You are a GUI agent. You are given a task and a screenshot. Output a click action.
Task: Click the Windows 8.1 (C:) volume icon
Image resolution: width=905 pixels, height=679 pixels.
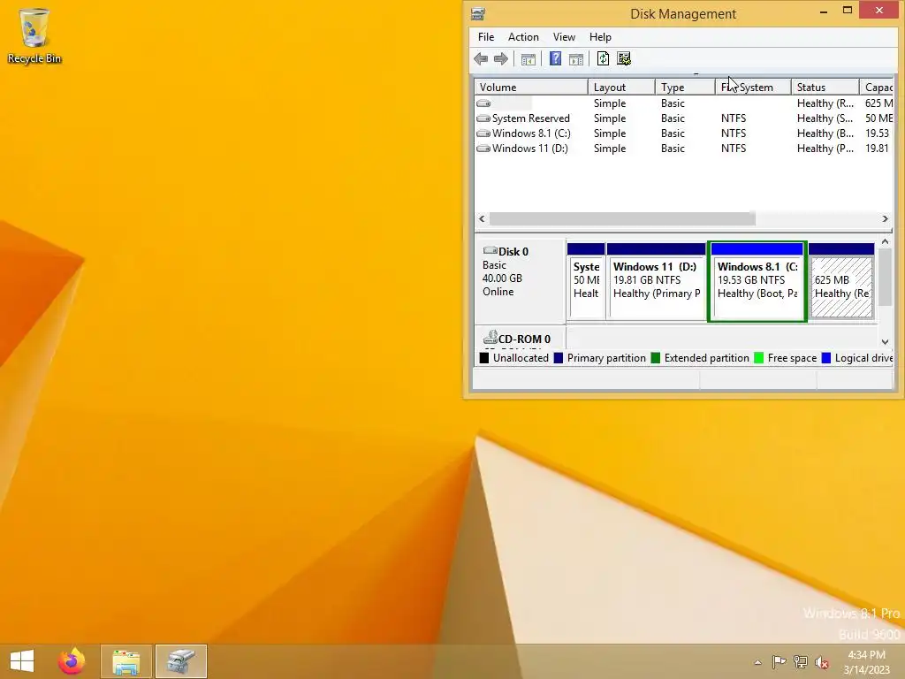[483, 134]
